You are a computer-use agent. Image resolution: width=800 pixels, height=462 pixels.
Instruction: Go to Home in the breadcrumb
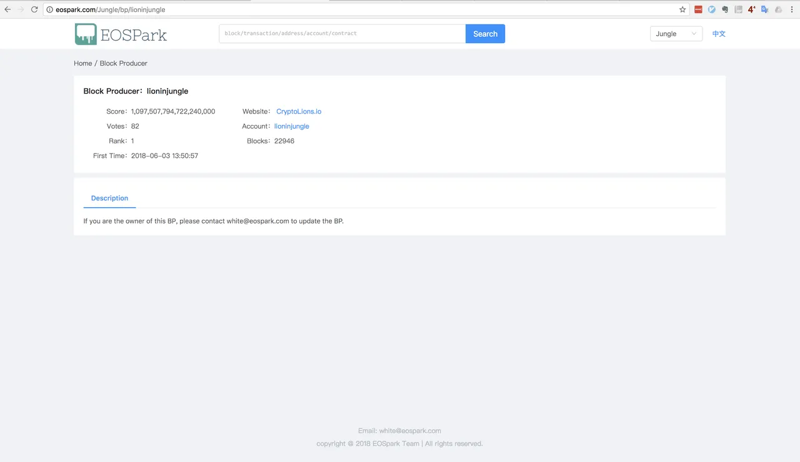click(82, 63)
